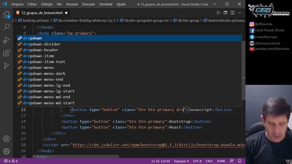Select the dropdown suggestion
Image resolution: width=292 pixels, height=164 pixels.
point(130,38)
